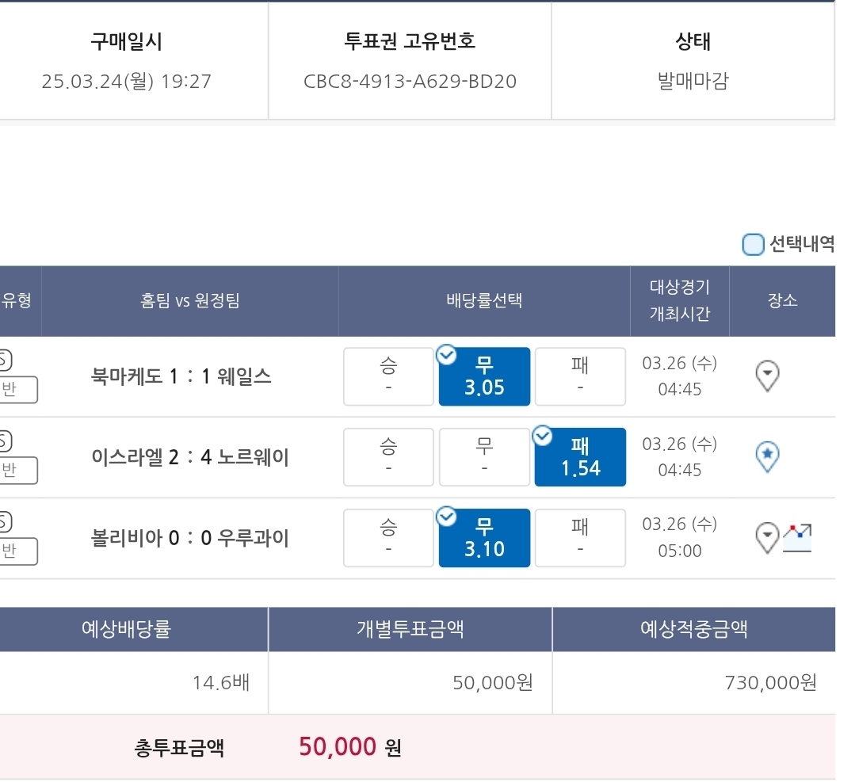This screenshot has height=782, width=855.
Task: Click ticket number CBC8-4913-A629-BD20
Action: 410,82
